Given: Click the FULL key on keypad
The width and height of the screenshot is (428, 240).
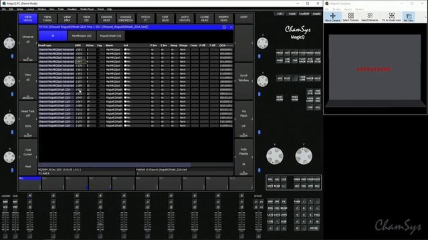Looking at the screenshot, I should click(317, 215).
